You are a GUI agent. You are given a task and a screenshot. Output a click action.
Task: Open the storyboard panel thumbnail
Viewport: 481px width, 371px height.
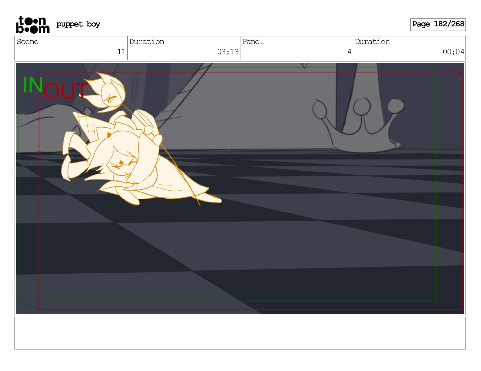point(240,188)
